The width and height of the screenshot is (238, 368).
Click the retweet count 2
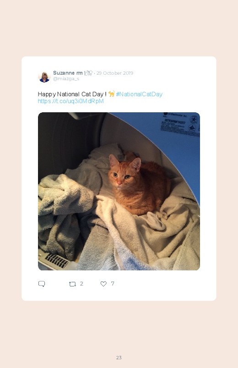click(x=81, y=284)
